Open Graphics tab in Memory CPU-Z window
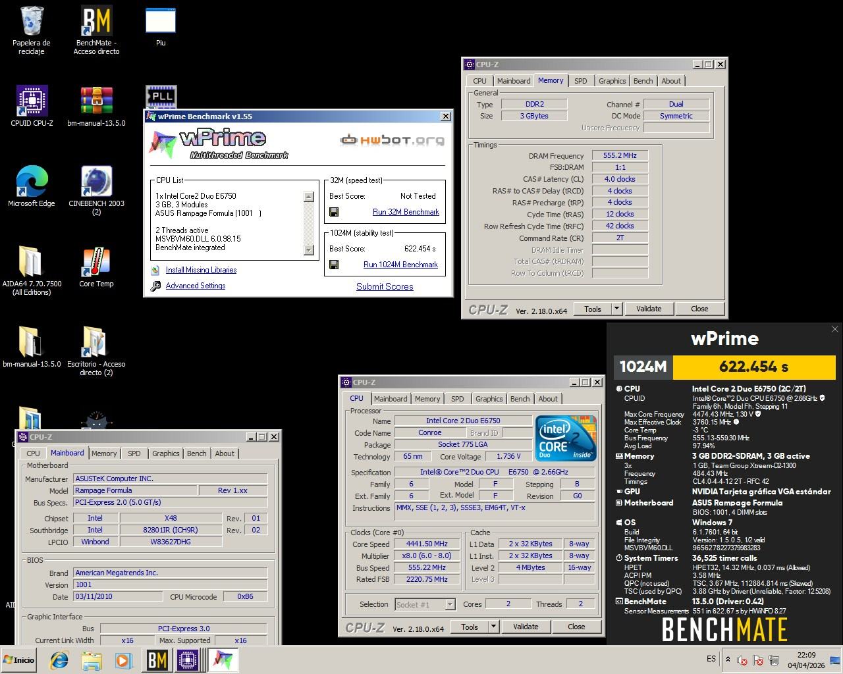This screenshot has width=843, height=674. (x=612, y=81)
